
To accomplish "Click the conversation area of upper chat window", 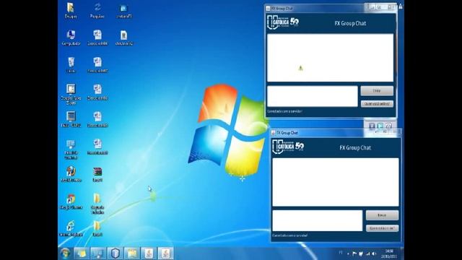I will [331, 58].
